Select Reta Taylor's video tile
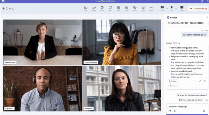This screenshot has width=209, height=115. [122, 89]
